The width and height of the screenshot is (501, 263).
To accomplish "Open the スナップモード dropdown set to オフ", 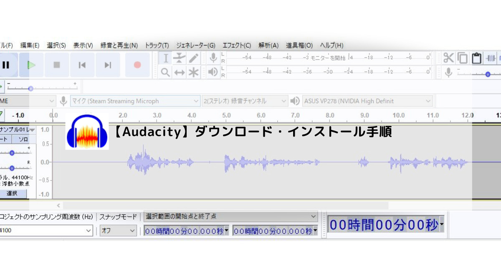I will pos(118,230).
